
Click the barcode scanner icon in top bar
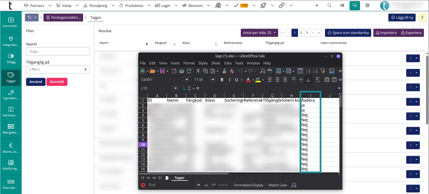point(342,5)
